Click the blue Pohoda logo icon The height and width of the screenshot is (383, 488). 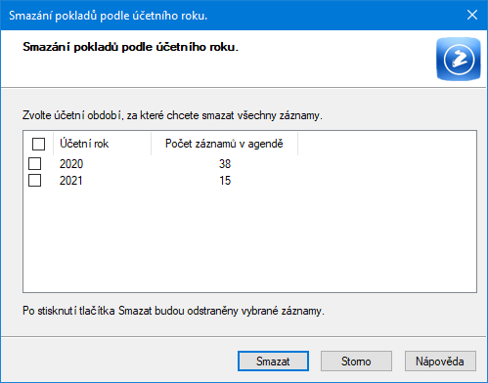459,59
